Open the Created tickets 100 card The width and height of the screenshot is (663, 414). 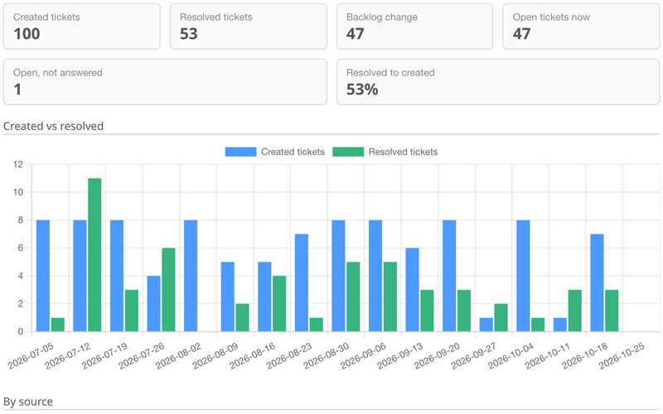(x=81, y=26)
